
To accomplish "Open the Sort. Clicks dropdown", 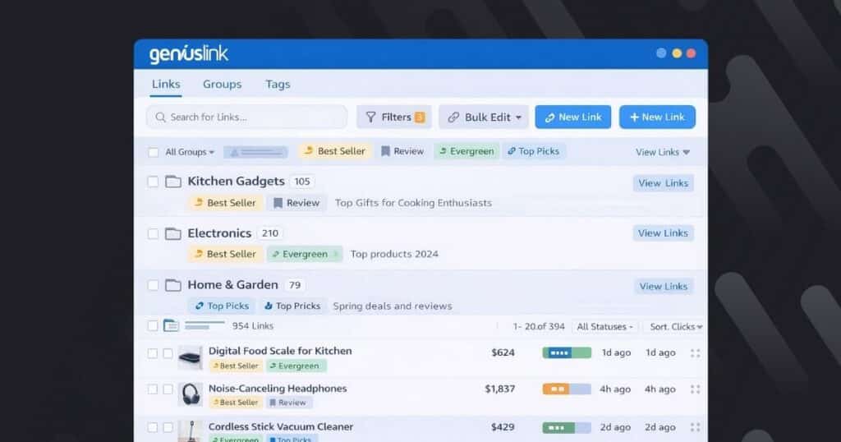I will click(x=675, y=327).
